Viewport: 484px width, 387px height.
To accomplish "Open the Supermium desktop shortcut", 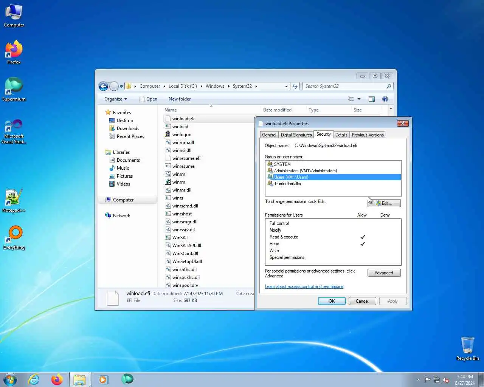I will (14, 89).
